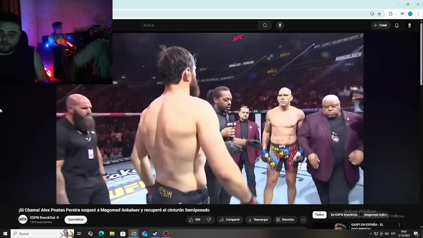
Task: Open options for GASPI EN ESPAÑA video
Action: (399, 225)
